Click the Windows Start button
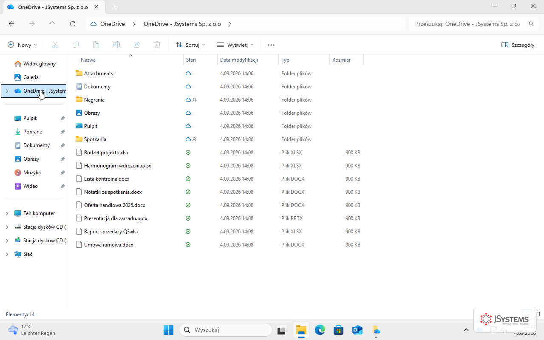Image resolution: width=544 pixels, height=340 pixels. click(169, 330)
